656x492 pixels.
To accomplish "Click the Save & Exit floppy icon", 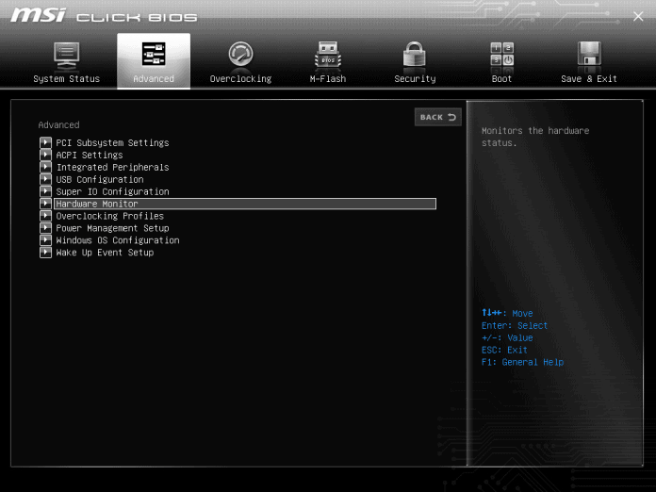I will [x=589, y=55].
